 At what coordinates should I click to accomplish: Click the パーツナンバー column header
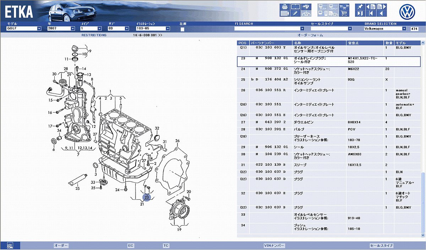pos(271,43)
